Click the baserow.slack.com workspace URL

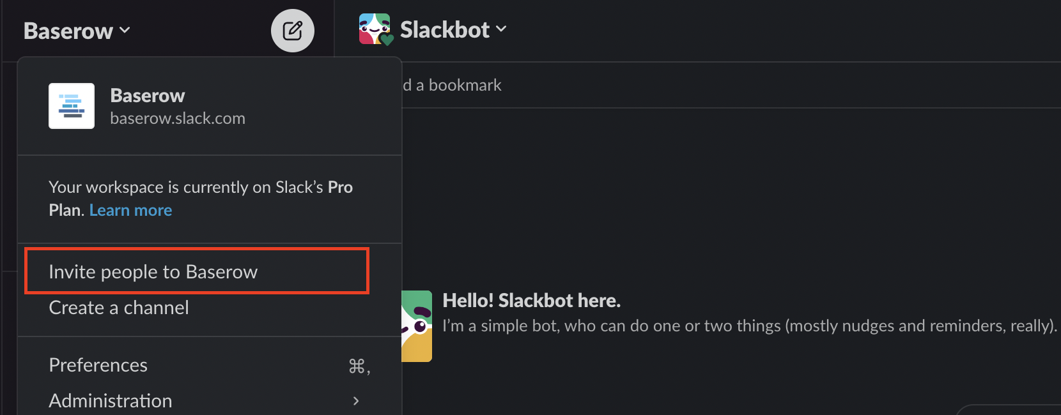click(178, 119)
